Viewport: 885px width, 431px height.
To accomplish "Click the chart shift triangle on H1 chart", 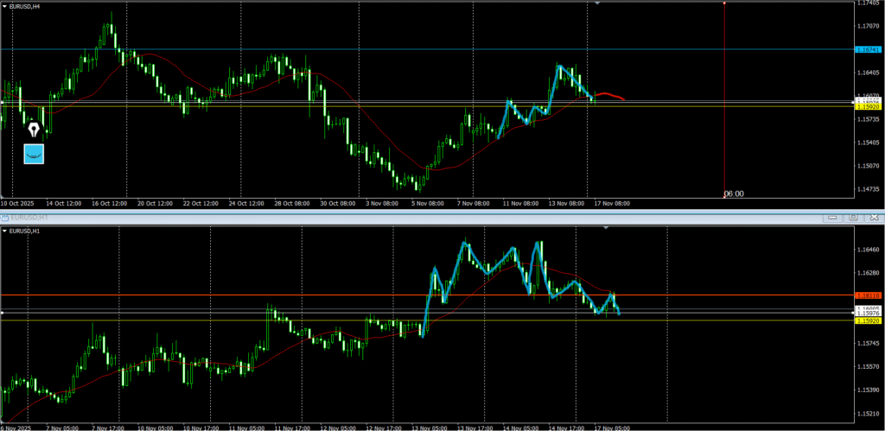I will (606, 227).
